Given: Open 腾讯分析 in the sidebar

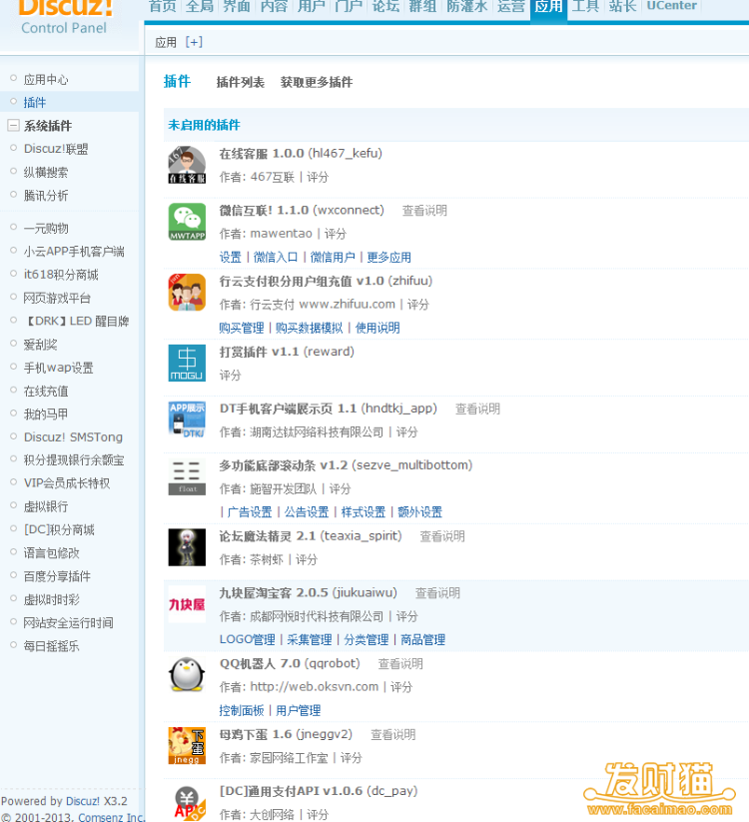Looking at the screenshot, I should coord(46,196).
